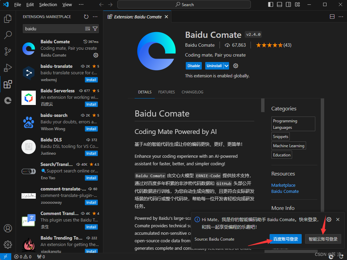Click the ports indicator in status bar
Viewport: 347px width, 260px height.
point(41,257)
